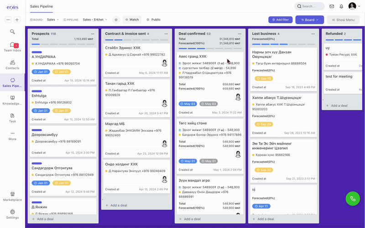This screenshot has width=365, height=228.
Task: Toggle the Public visibility setting
Action: (153, 20)
